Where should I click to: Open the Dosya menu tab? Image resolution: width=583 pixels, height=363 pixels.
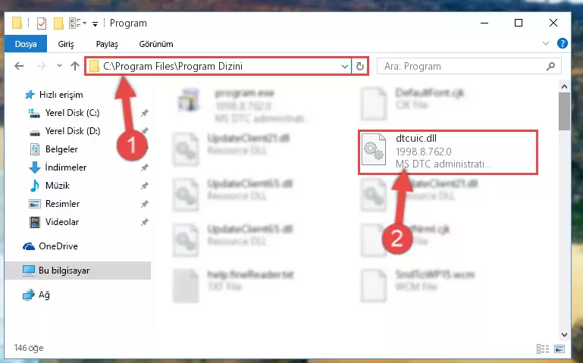coord(26,44)
